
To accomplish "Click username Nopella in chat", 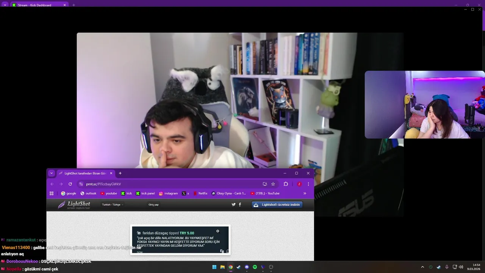I will click(14, 269).
